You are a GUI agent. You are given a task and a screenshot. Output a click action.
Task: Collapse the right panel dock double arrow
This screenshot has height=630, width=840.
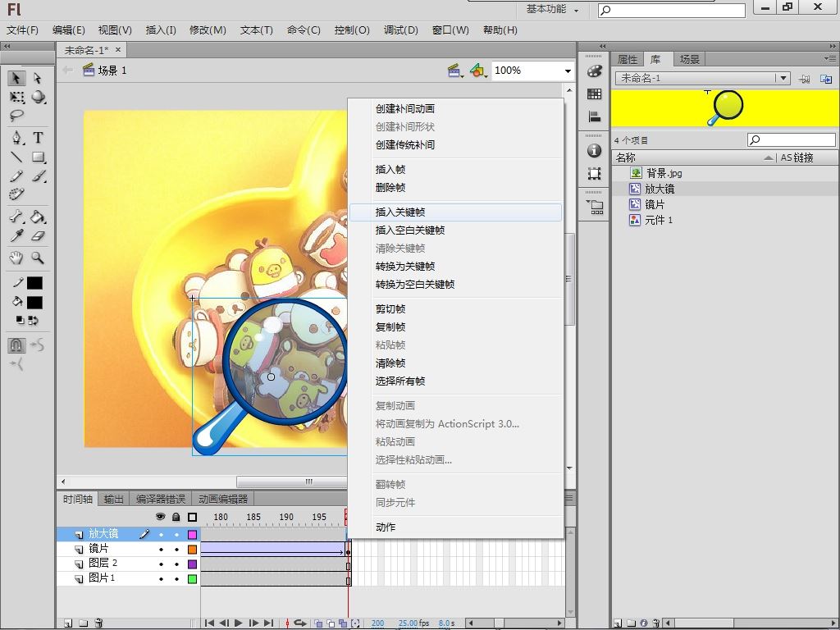[833, 46]
